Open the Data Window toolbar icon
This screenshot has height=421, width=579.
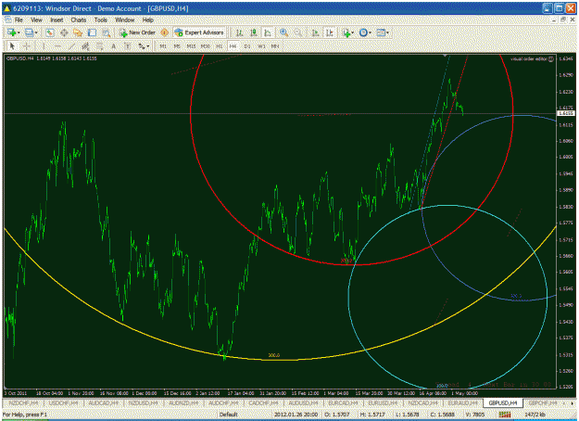[x=64, y=32]
